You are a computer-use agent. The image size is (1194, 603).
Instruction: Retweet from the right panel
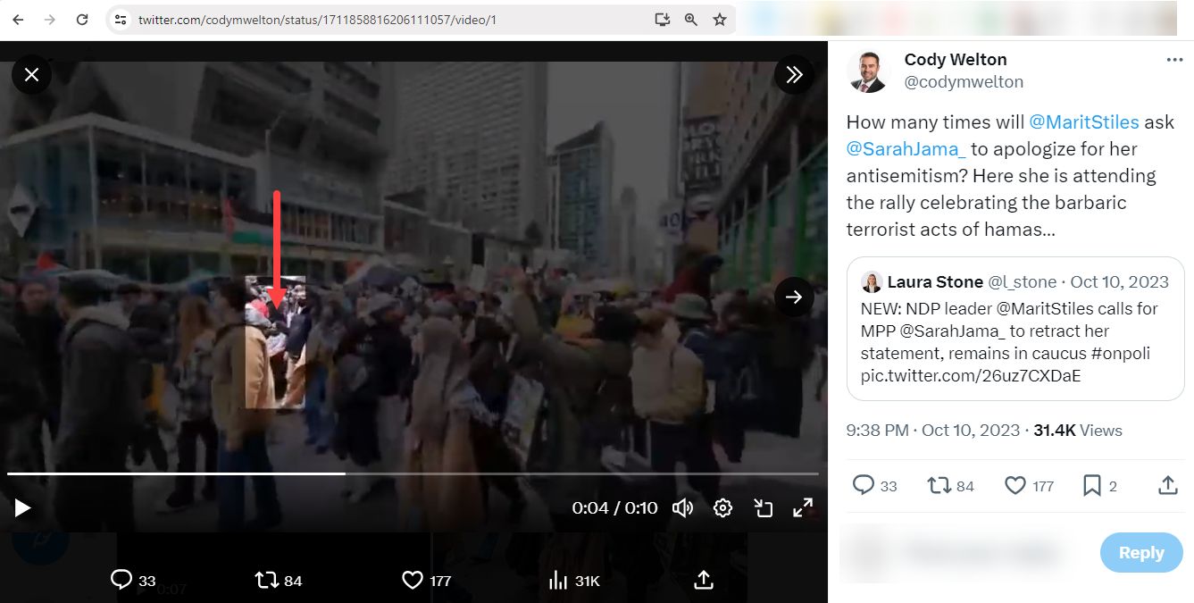click(x=939, y=485)
